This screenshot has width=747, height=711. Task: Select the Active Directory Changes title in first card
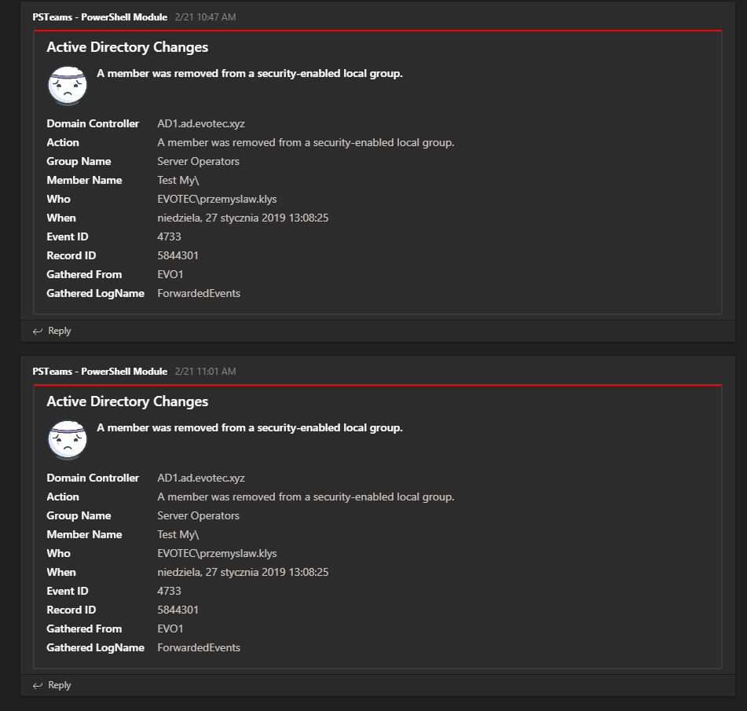[x=127, y=47]
